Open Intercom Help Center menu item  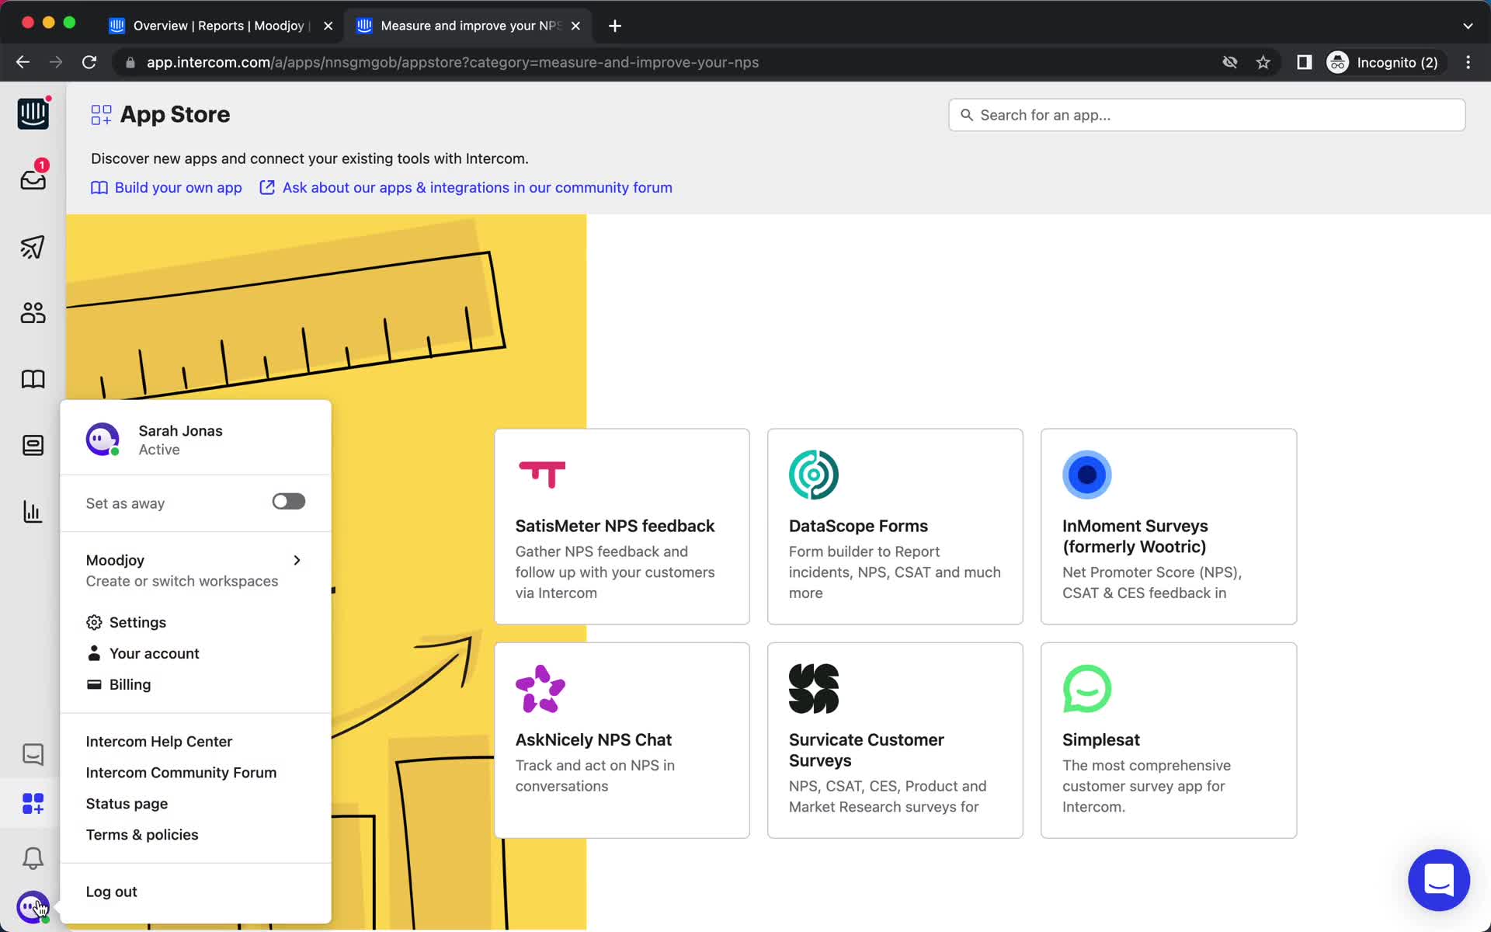(159, 742)
